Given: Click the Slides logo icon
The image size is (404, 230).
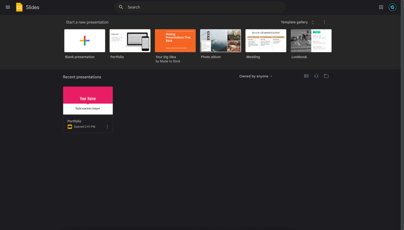Looking at the screenshot, I should coord(19,7).
